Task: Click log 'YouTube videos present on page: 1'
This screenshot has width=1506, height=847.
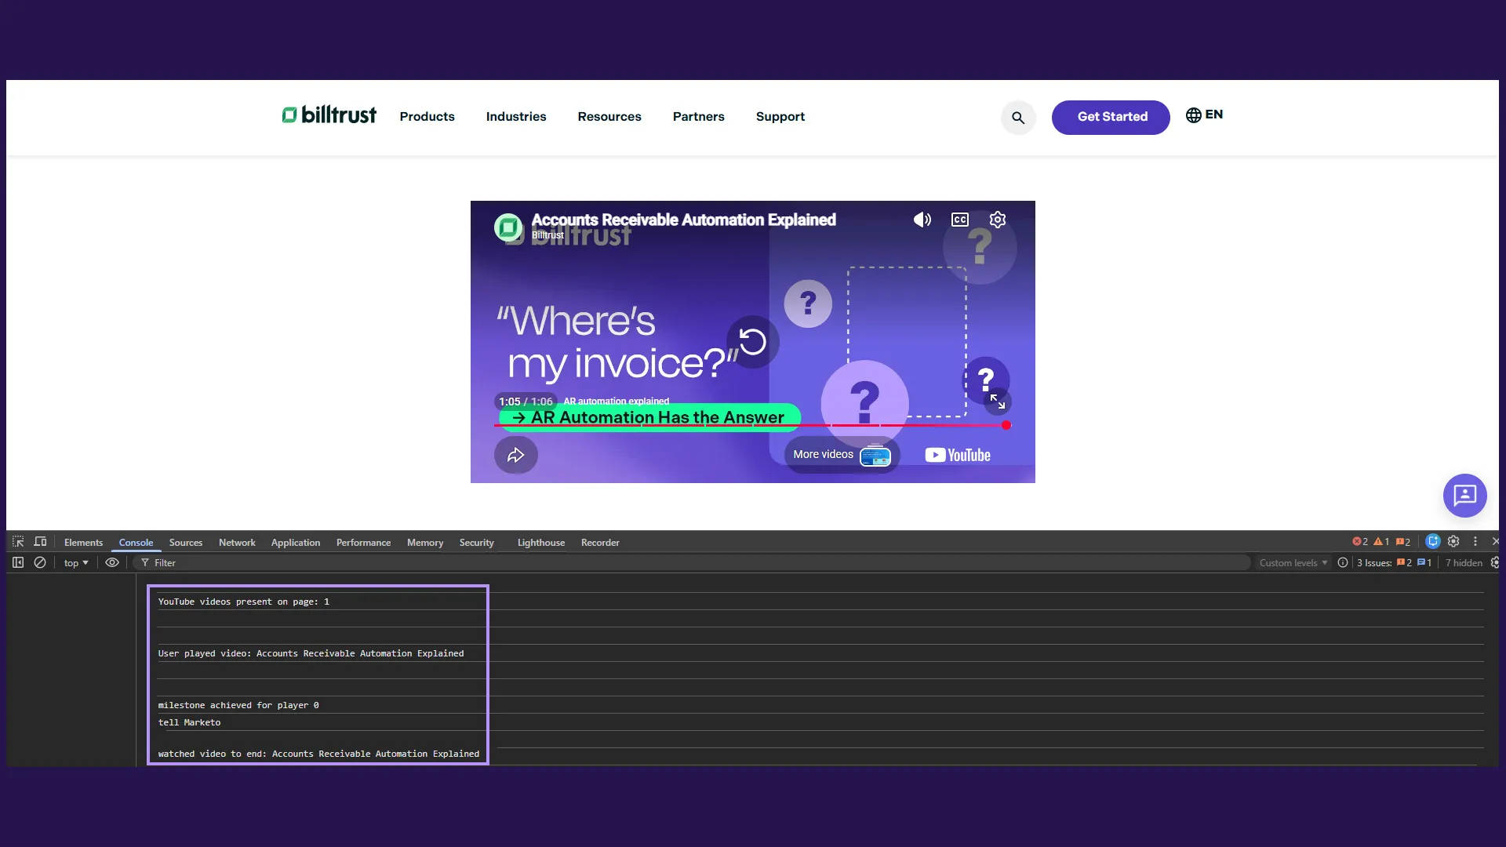Action: click(x=243, y=602)
